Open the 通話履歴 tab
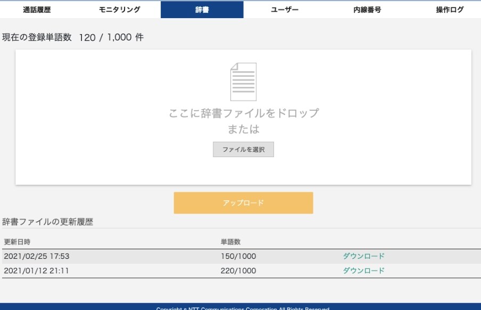 coord(37,10)
